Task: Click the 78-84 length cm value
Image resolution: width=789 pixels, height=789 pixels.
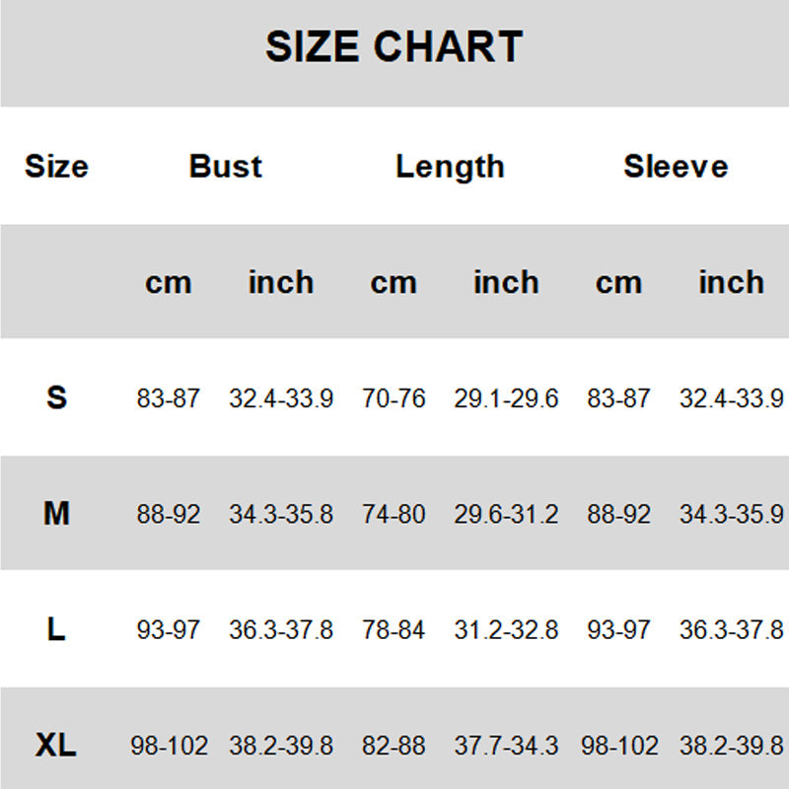Action: click(394, 630)
